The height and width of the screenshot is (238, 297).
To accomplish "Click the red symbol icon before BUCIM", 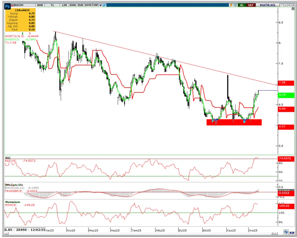I will [x=12, y=5].
